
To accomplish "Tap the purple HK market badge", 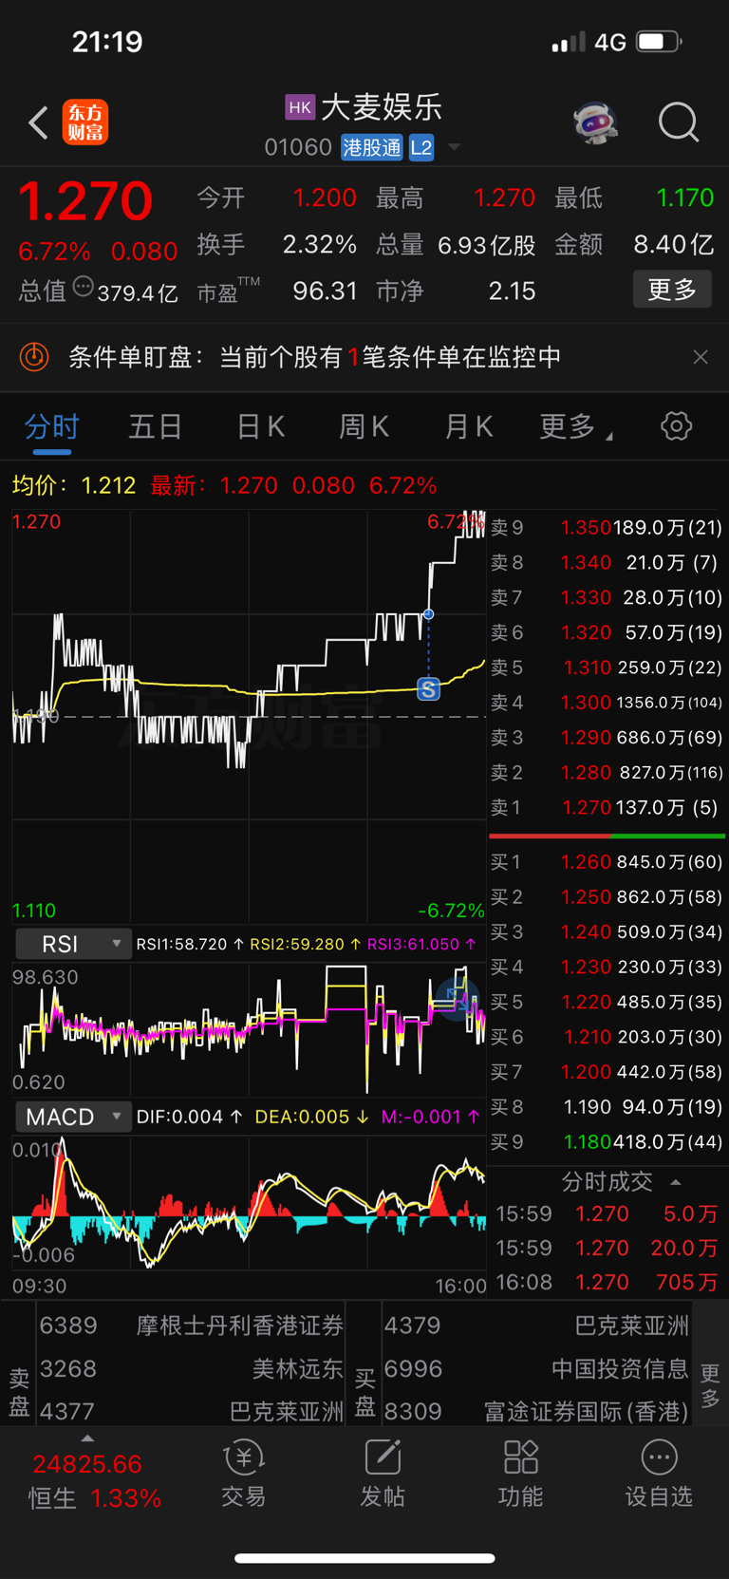I will [x=300, y=107].
